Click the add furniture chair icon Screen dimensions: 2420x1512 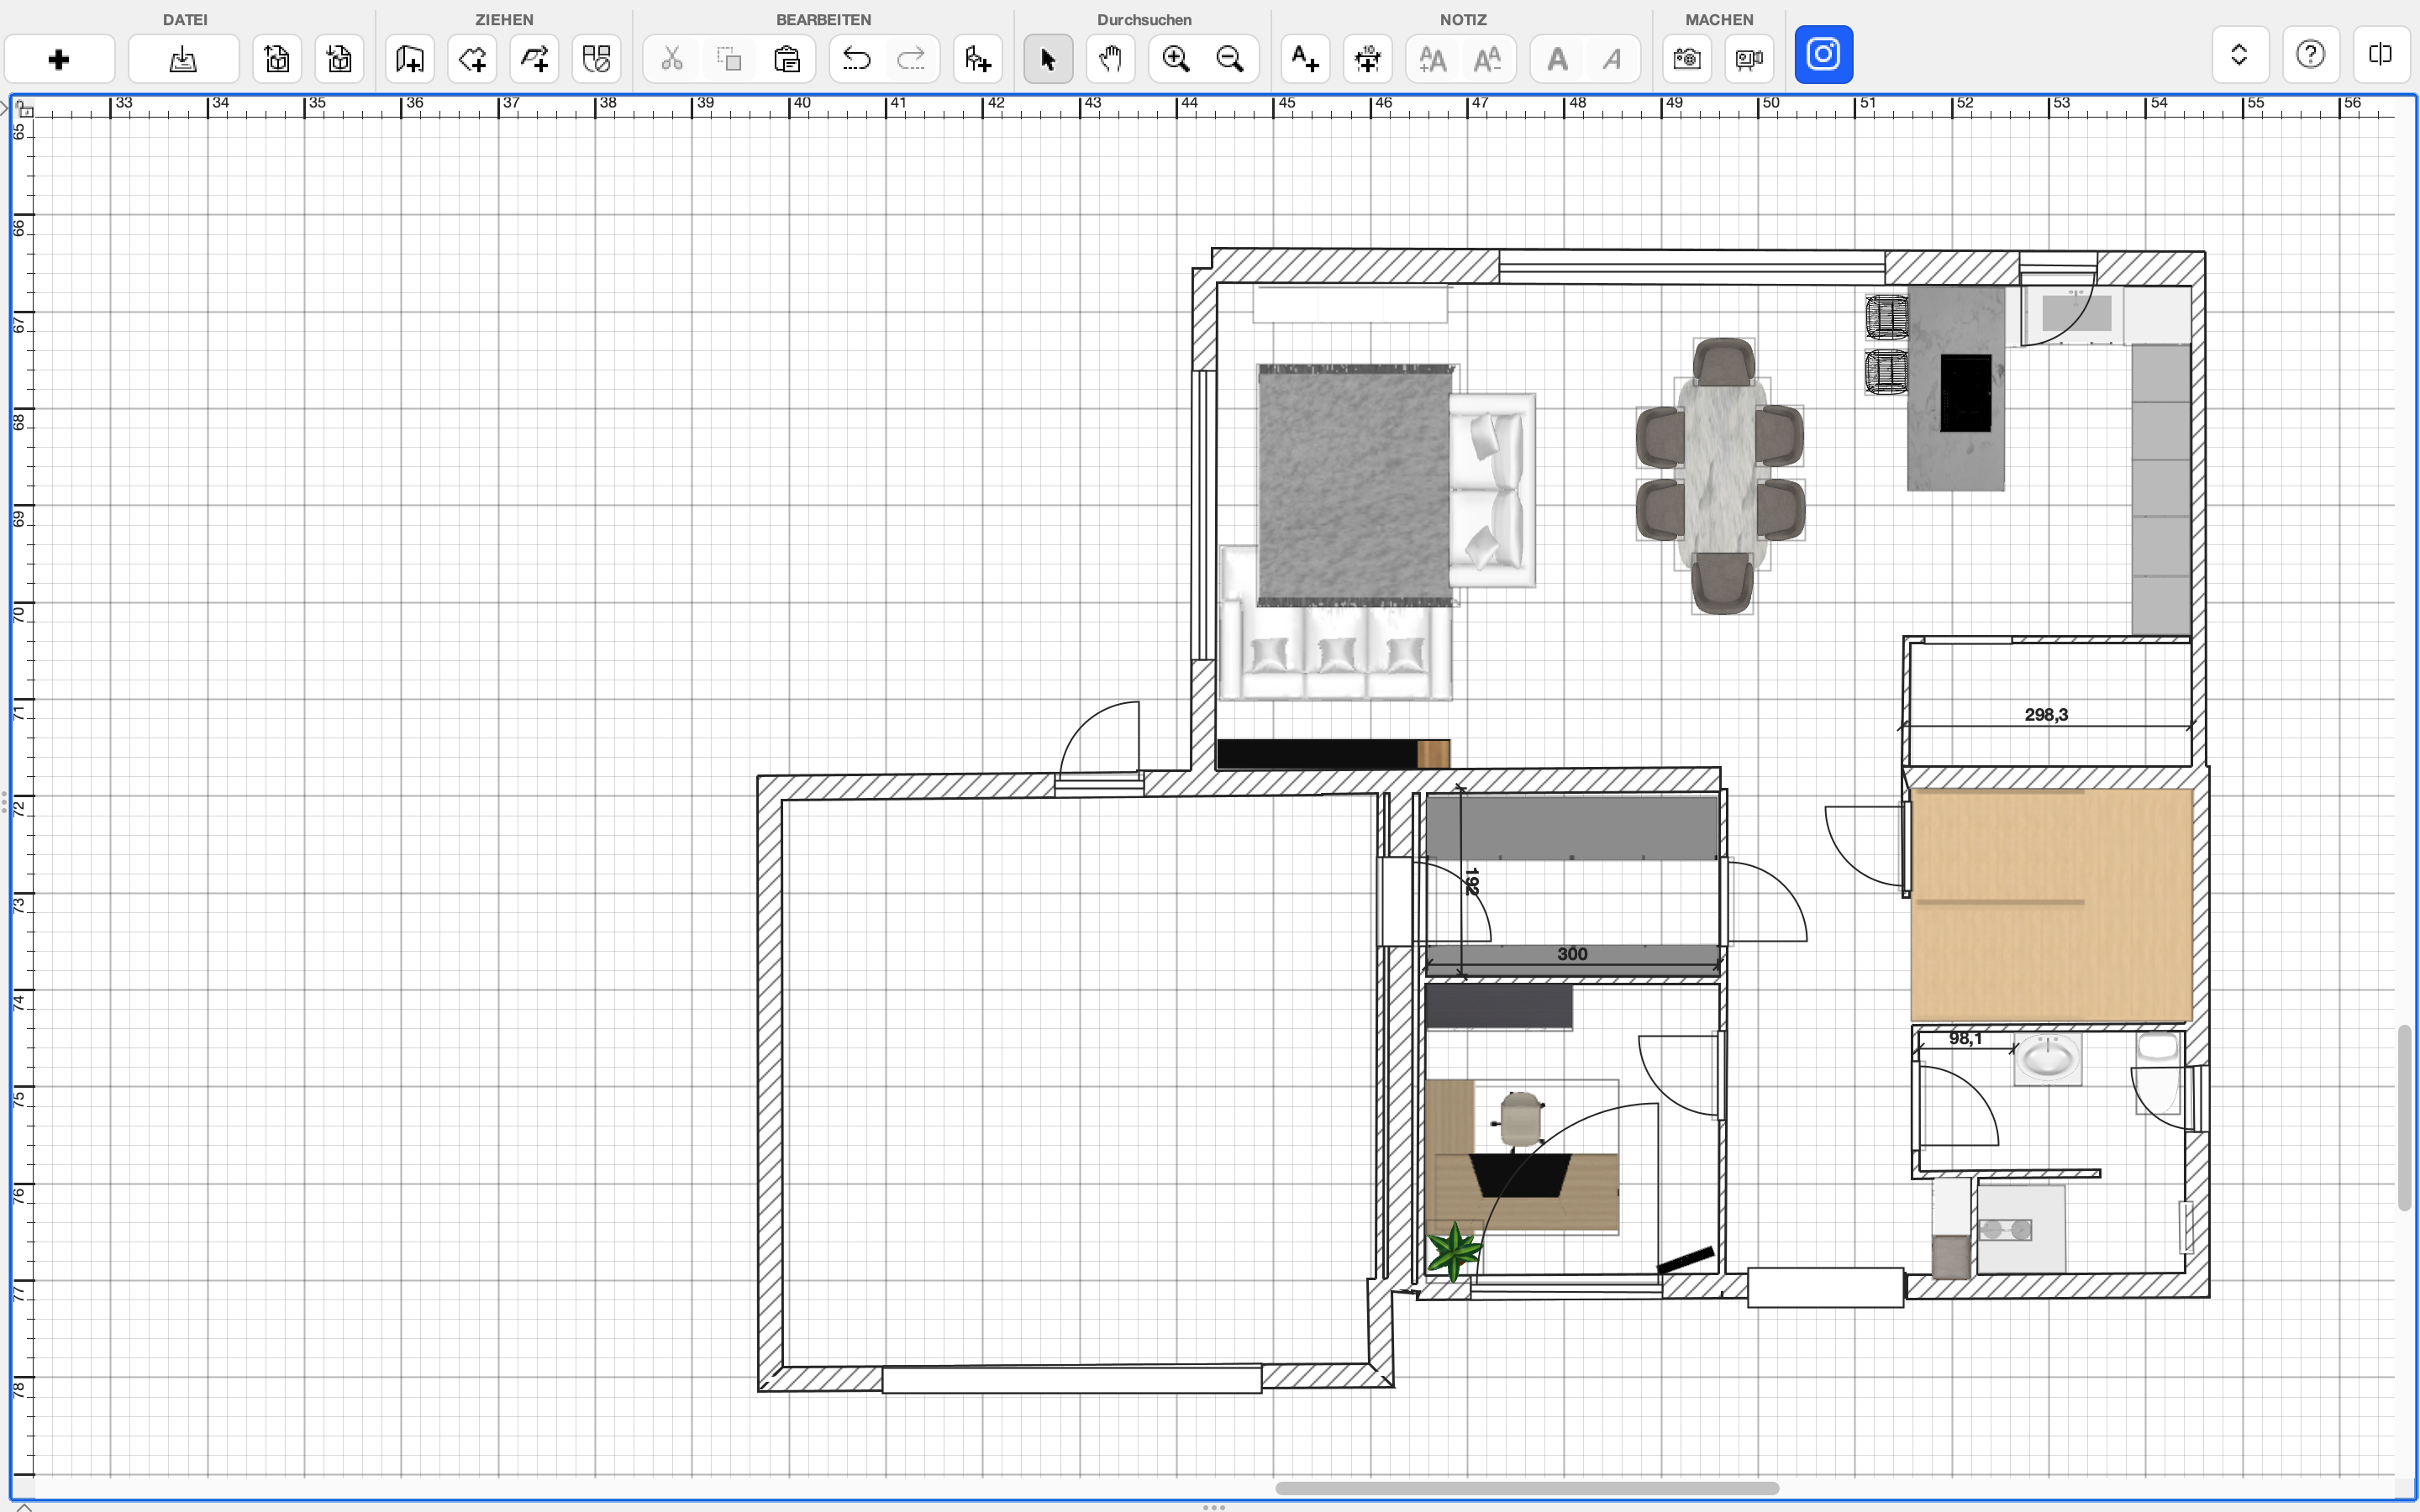[977, 59]
